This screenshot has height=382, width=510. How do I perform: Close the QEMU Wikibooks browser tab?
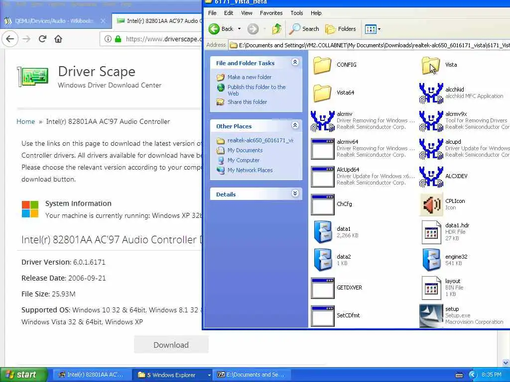coord(103,21)
